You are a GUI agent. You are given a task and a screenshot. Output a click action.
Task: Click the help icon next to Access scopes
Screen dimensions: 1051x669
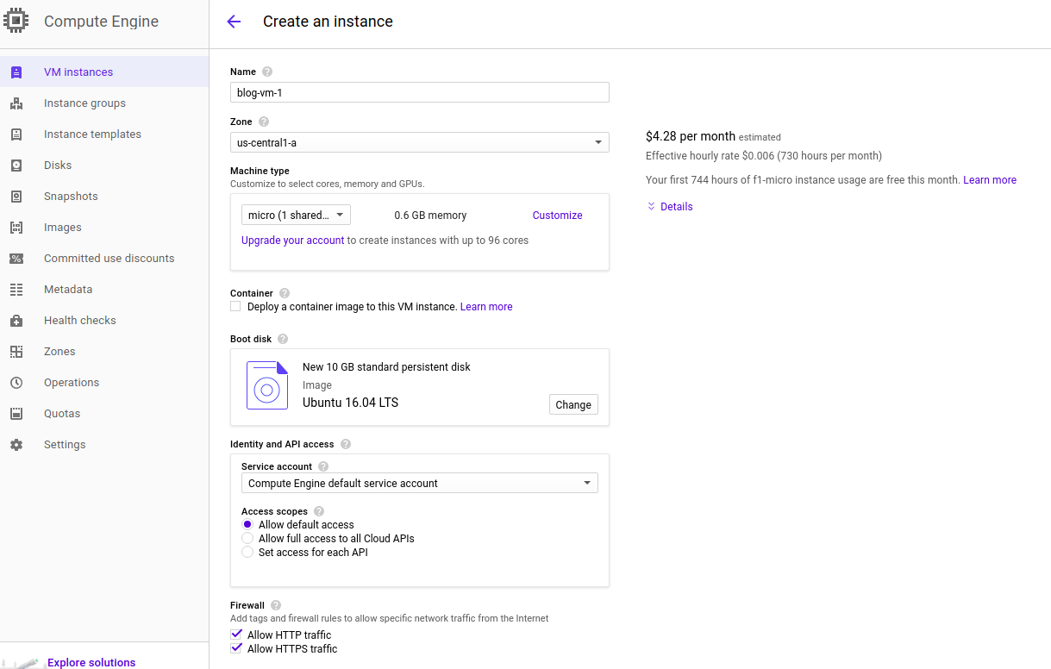pyautogui.click(x=319, y=511)
